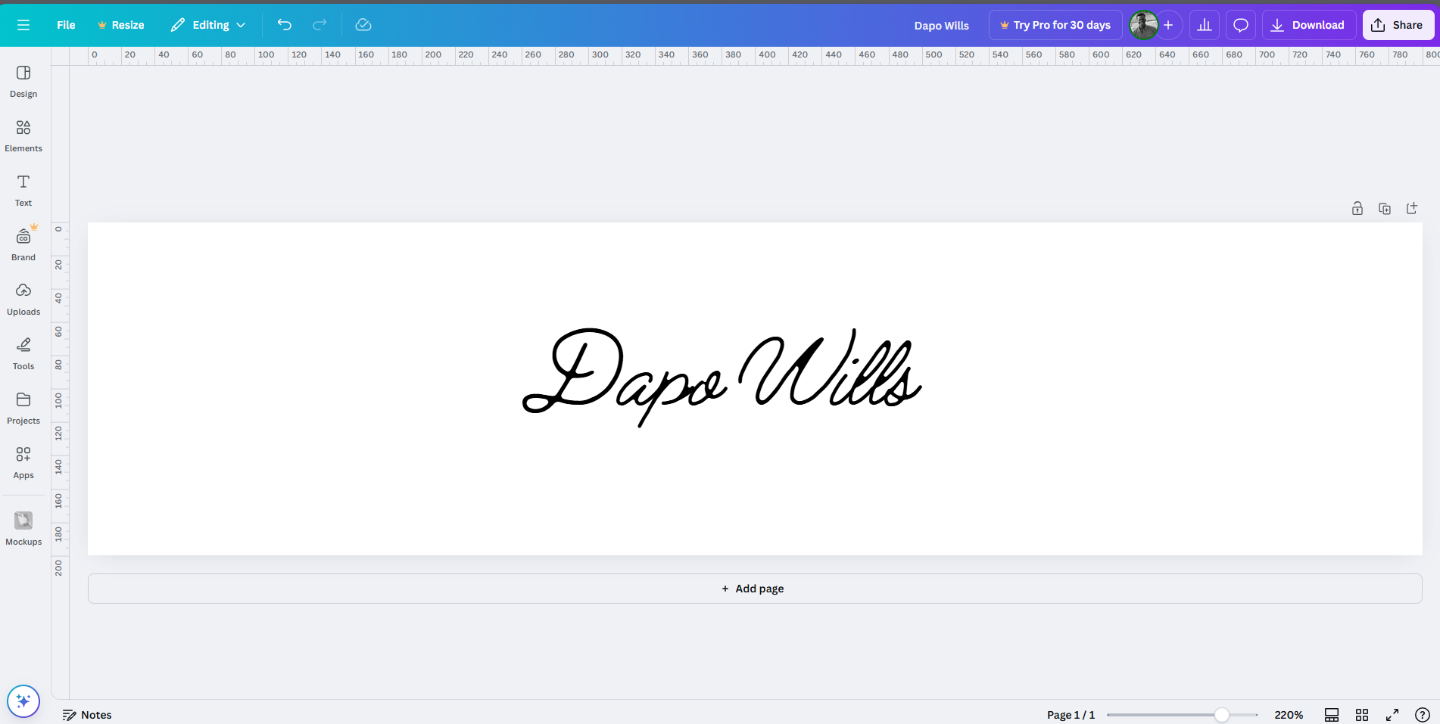
Task: Click the Add page button
Action: (752, 588)
